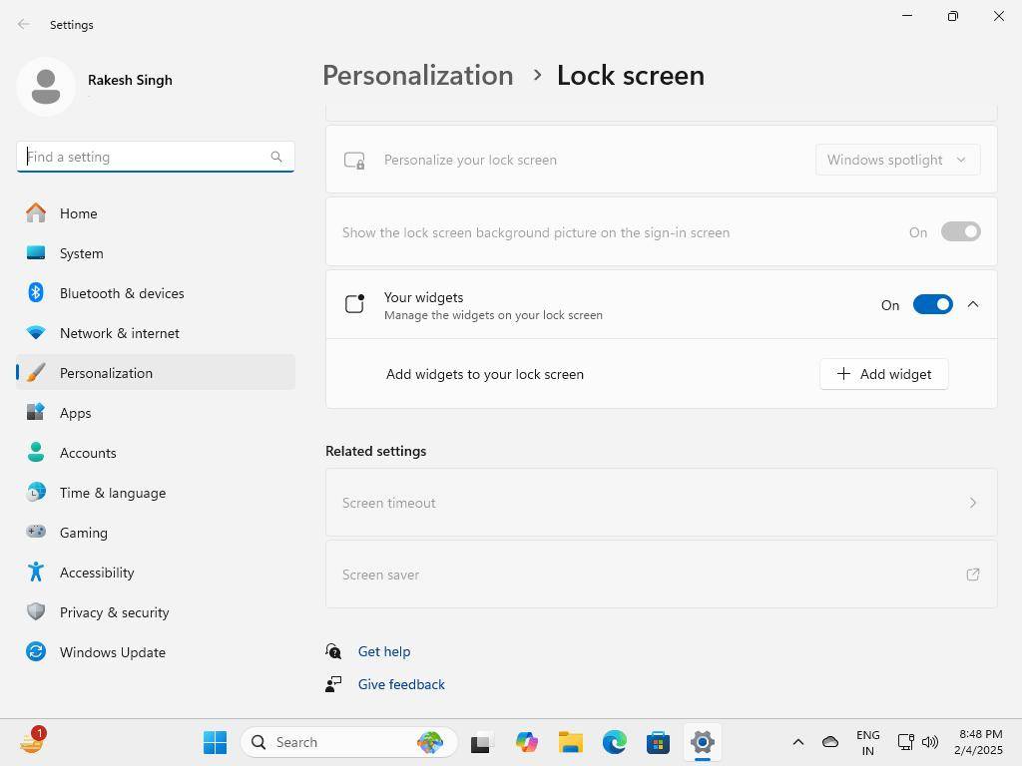Open Bluetooth & devices settings

point(155,293)
